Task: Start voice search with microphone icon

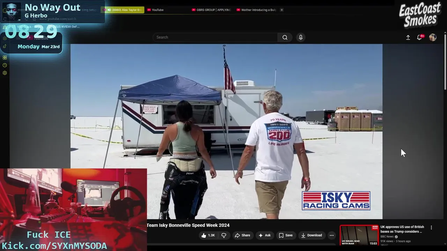Action: 301,37
